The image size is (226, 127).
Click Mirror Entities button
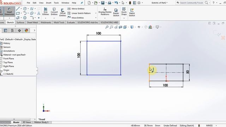[x=76, y=8]
